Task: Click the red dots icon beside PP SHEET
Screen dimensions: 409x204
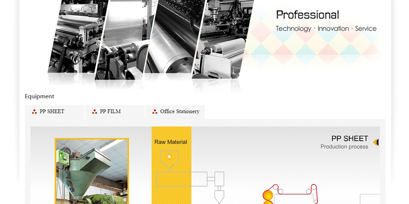Action: click(x=34, y=112)
